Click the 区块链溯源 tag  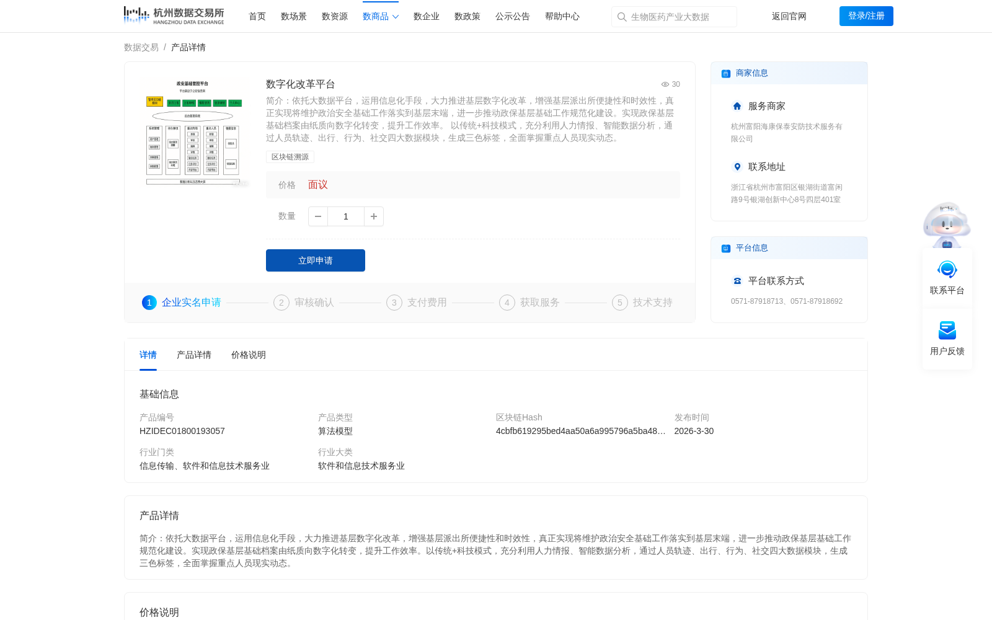tap(290, 157)
